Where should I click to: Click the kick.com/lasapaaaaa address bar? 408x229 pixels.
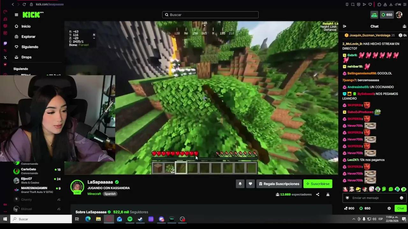pos(49,4)
